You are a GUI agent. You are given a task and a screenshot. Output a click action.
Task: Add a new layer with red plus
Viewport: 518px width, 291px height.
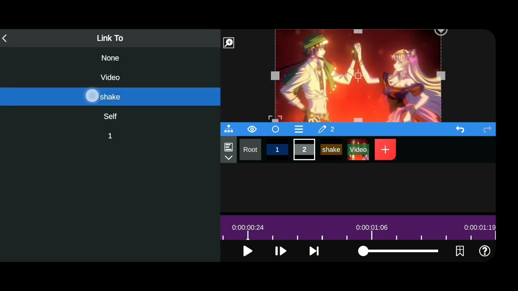[x=385, y=150]
